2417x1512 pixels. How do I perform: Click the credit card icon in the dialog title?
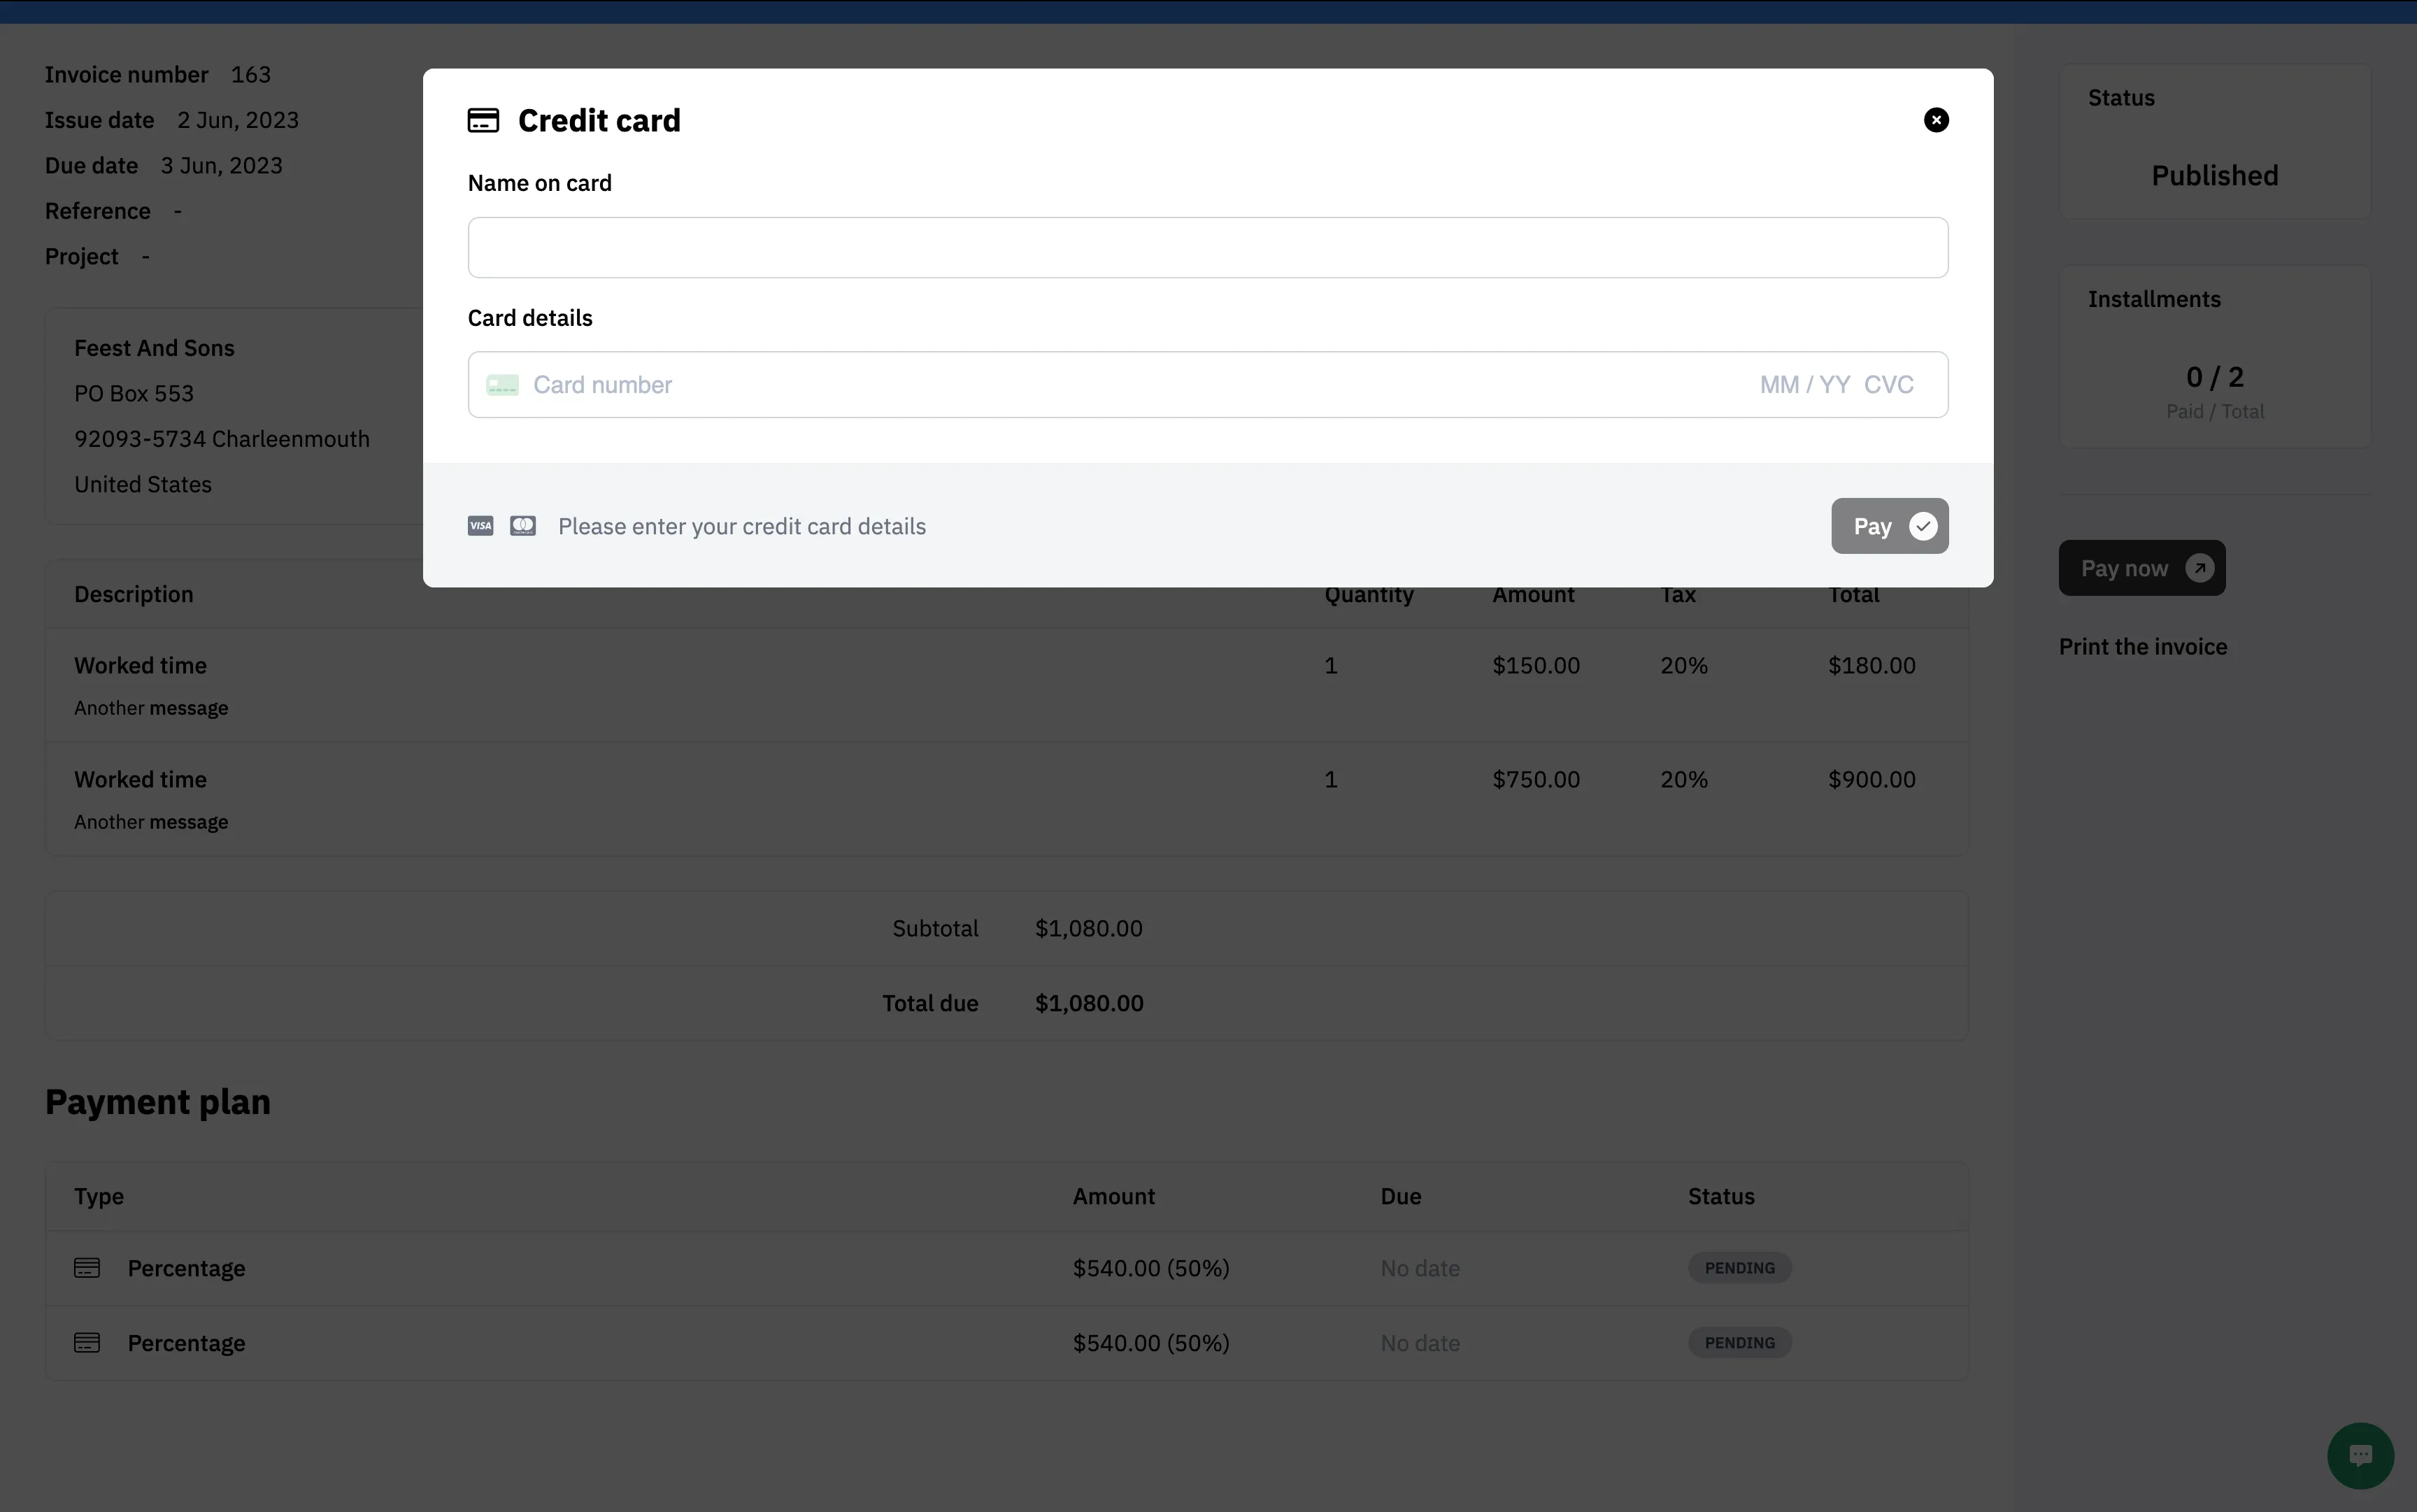point(483,121)
